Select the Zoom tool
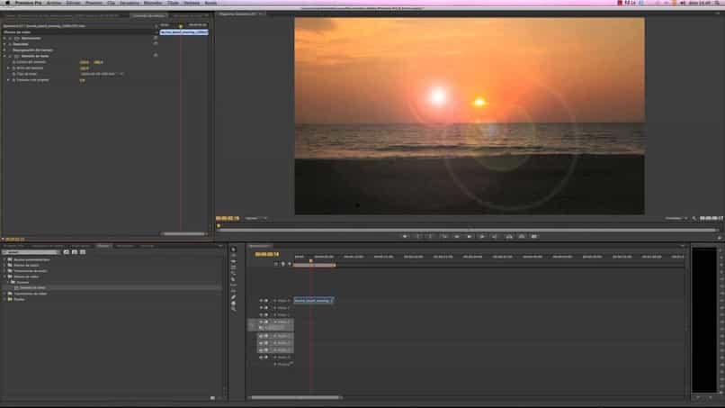The width and height of the screenshot is (725, 408). pos(234,309)
